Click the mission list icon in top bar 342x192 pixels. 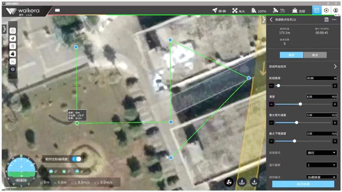[x=316, y=10]
